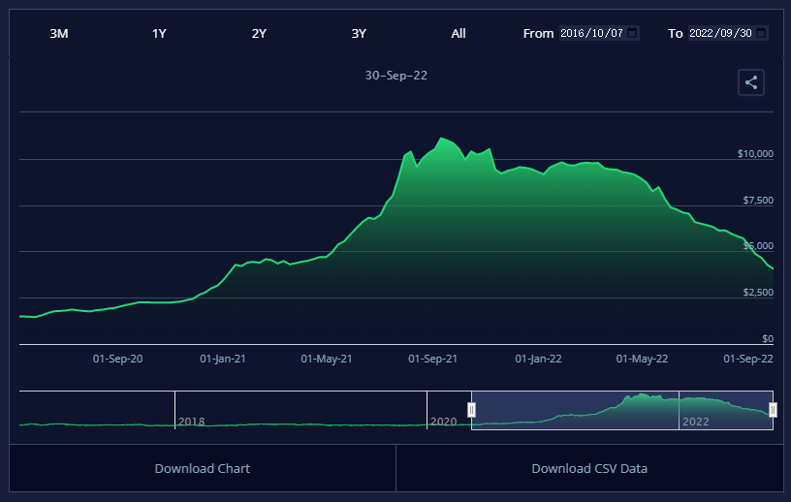Select the 3Y time range
Image resolution: width=791 pixels, height=502 pixels.
pos(359,33)
